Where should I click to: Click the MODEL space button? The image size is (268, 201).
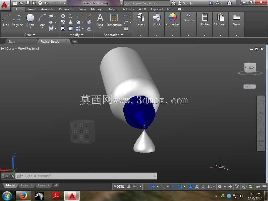coord(119,186)
